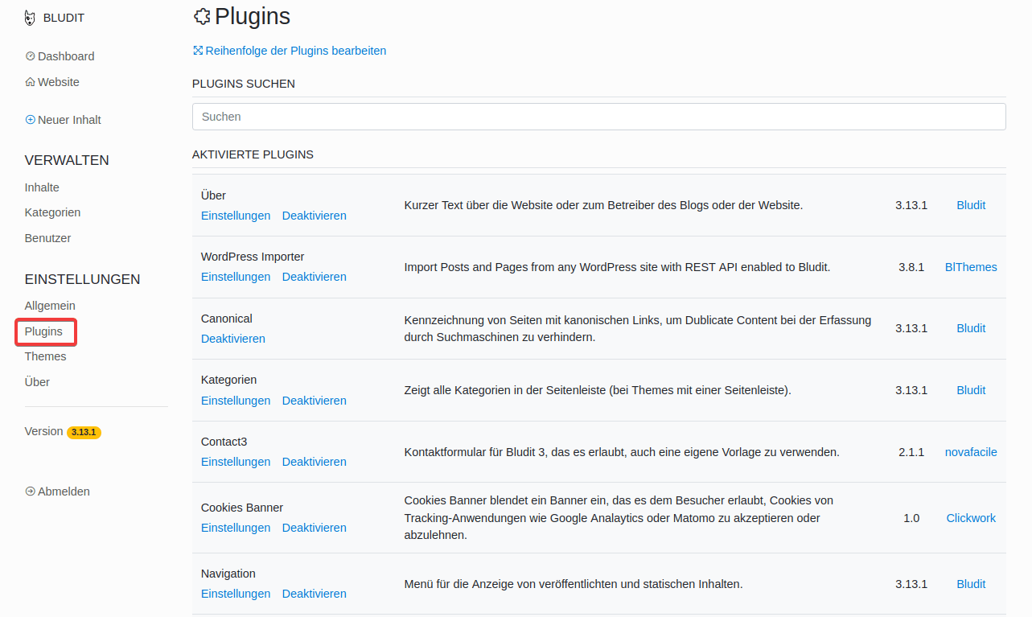1032x617 pixels.
Task: Open Inhalte in the sidebar
Action: pos(42,187)
